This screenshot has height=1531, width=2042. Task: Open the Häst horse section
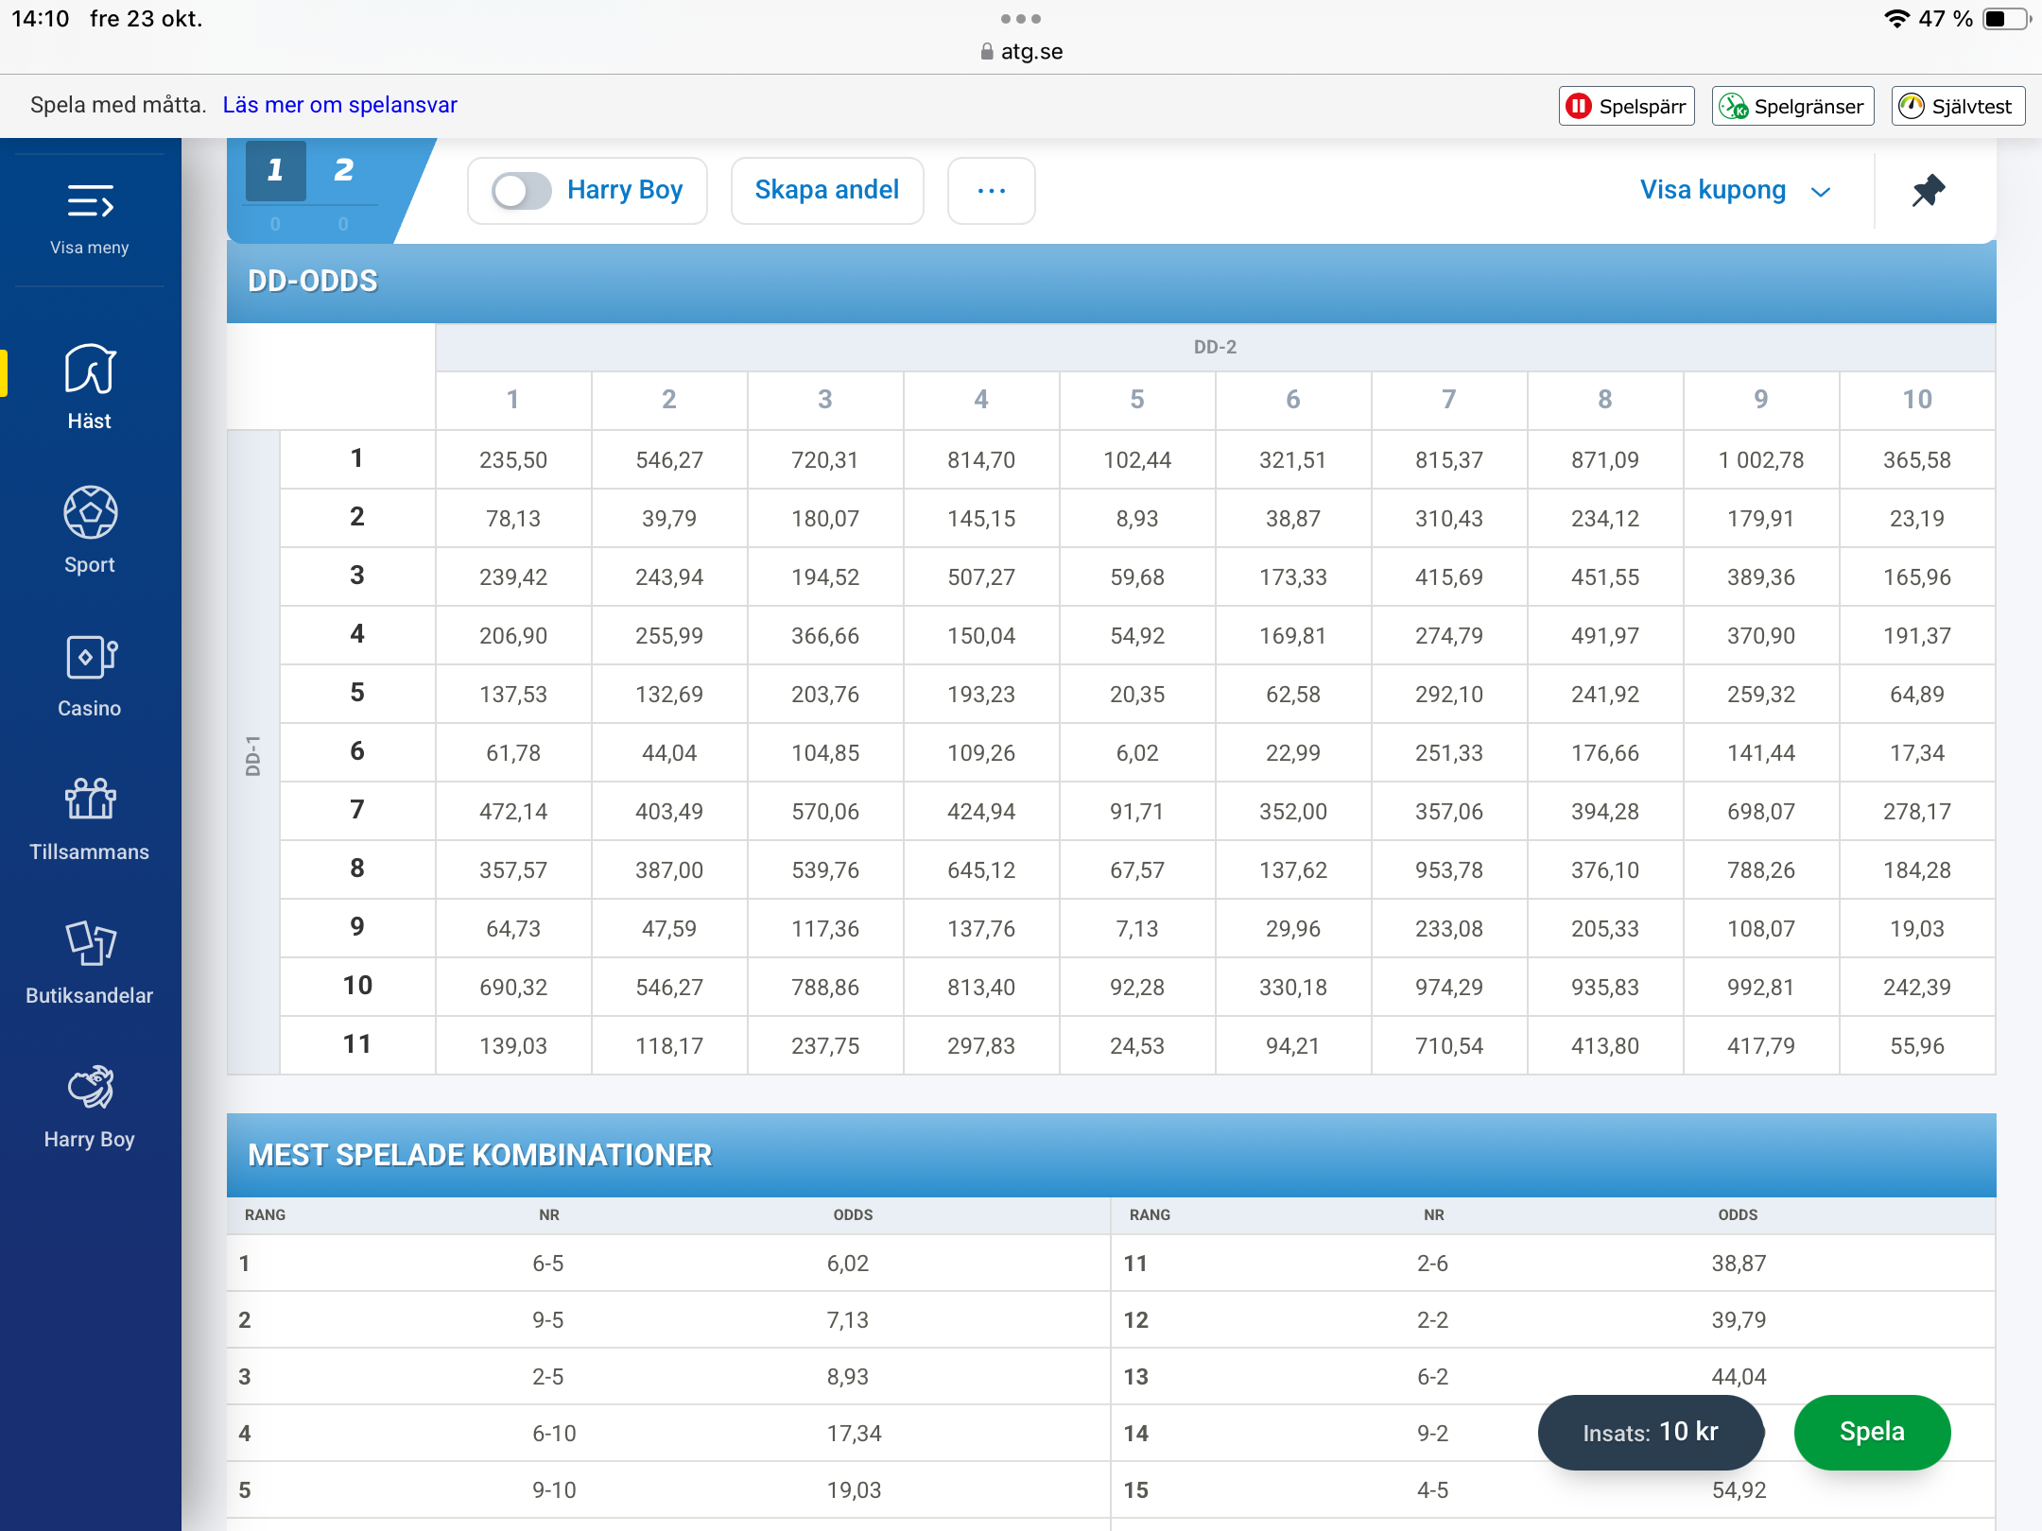[90, 387]
